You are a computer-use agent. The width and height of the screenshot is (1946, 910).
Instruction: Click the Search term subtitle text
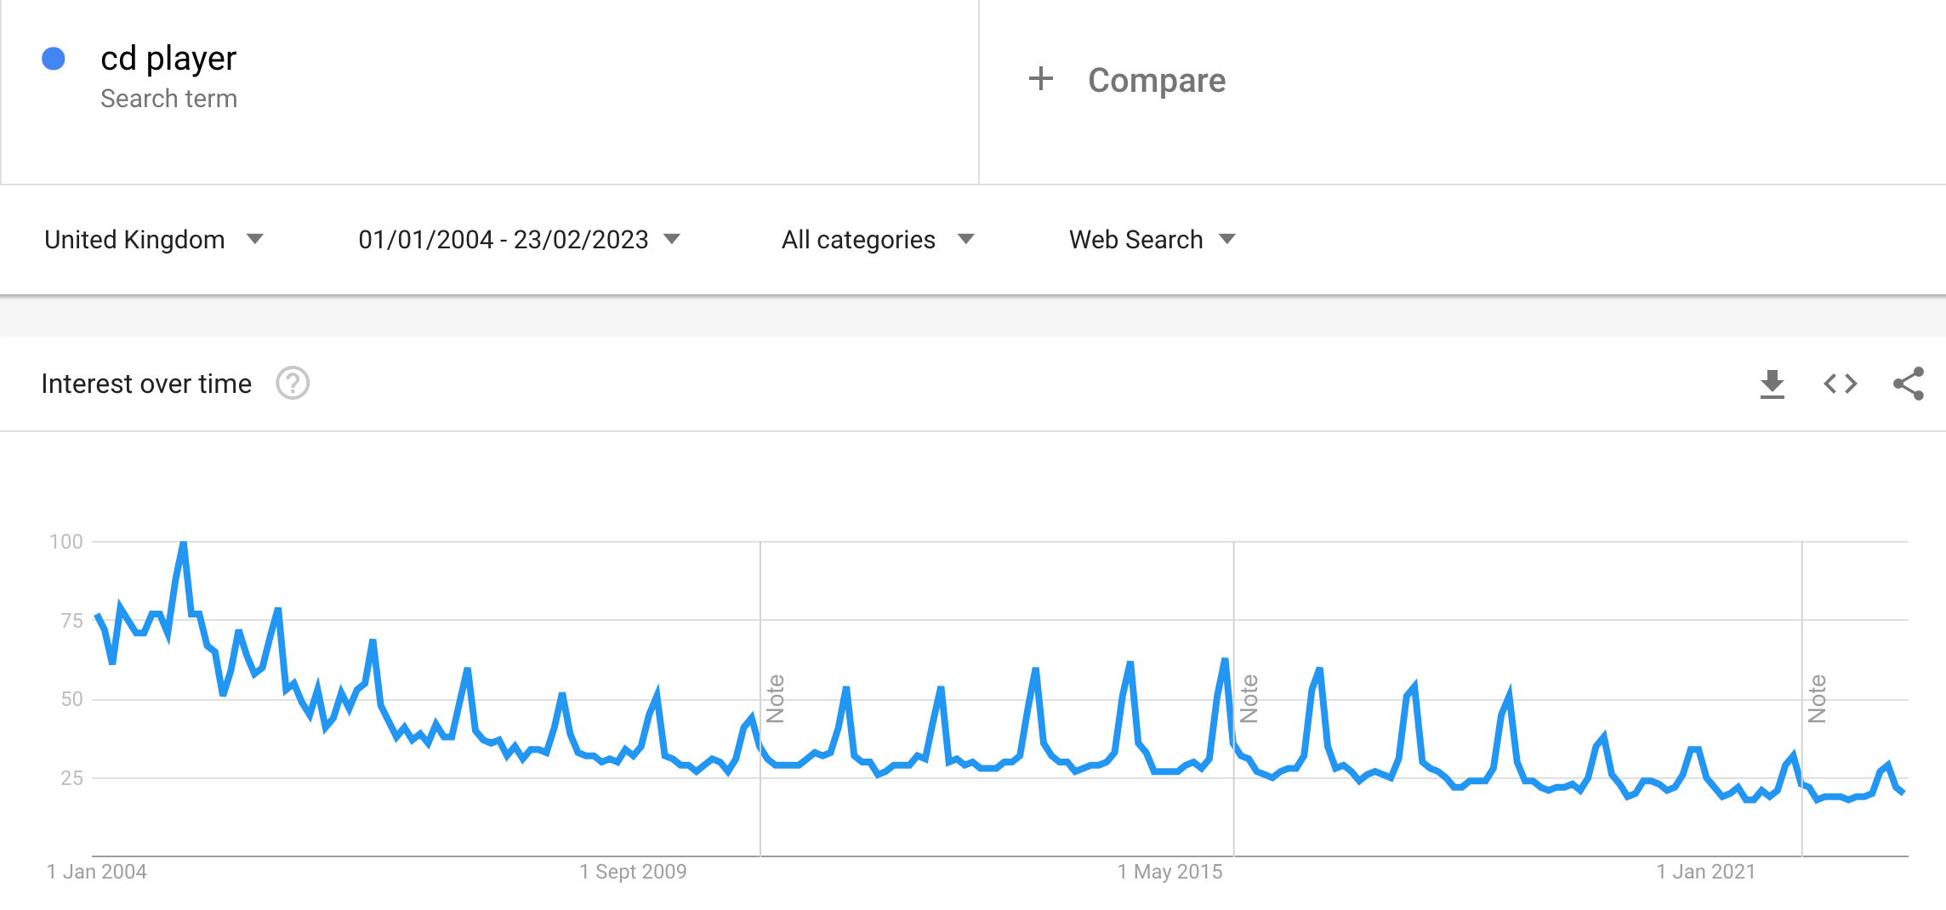point(168,99)
